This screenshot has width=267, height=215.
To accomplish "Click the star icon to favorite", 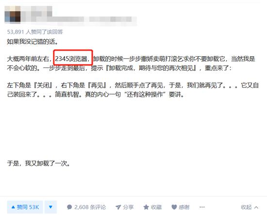I will click(146, 207).
